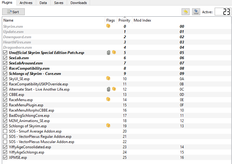Viewport: 232px width, 164px height.
Task: Disable the XPMSE.esp checkbox
Action: 5,157
